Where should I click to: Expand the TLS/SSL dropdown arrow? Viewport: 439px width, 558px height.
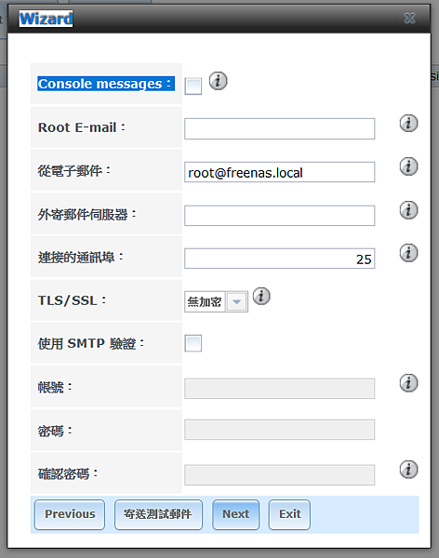[x=236, y=301]
